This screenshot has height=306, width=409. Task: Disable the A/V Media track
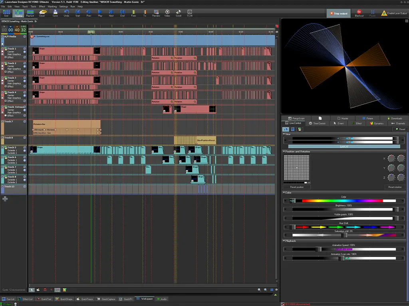(x=25, y=37)
